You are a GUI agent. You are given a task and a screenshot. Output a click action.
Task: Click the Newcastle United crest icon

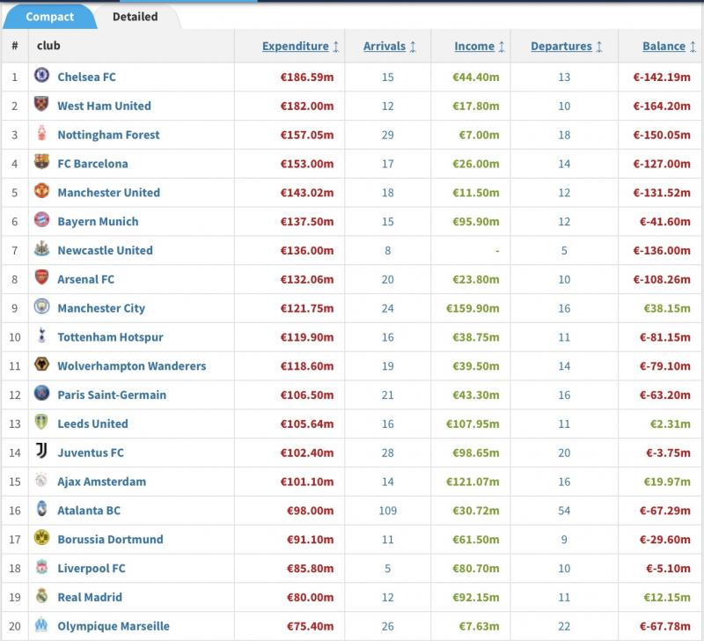pos(41,248)
